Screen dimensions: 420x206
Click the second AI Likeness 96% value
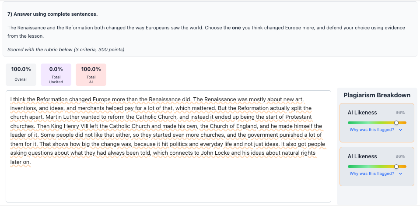[400, 156]
